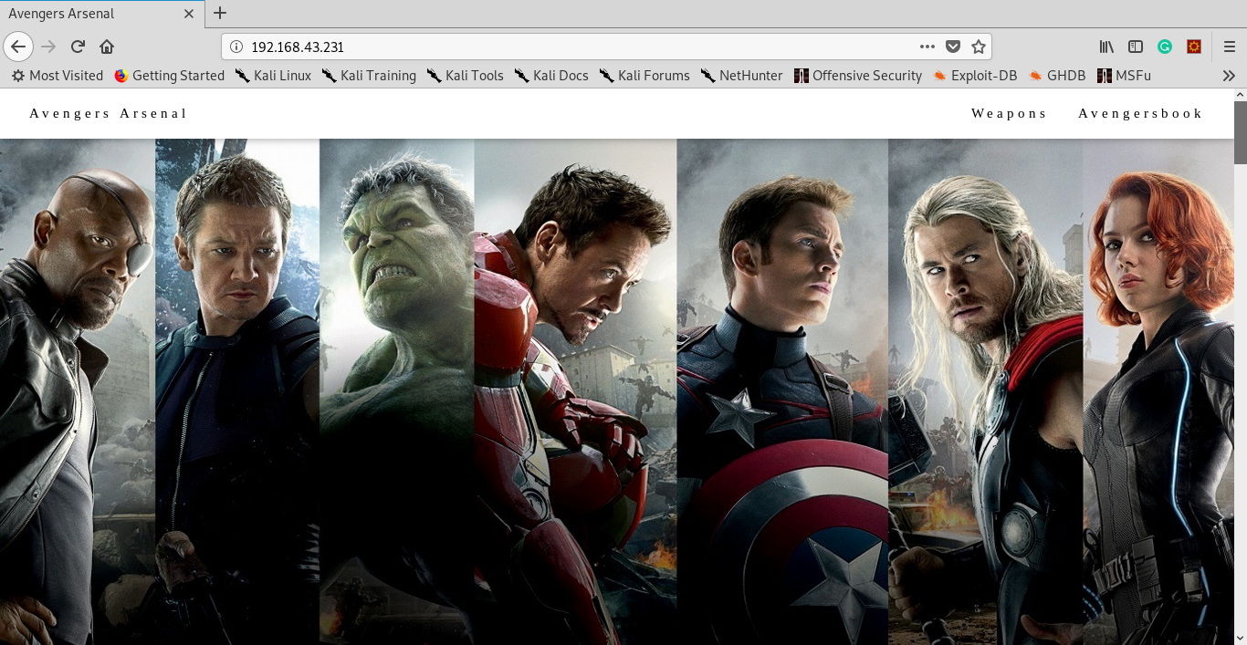The image size is (1247, 645).
Task: Open the Kali Docs bookmark
Action: click(x=550, y=76)
